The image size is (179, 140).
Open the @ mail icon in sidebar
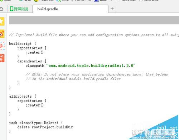[x=2, y=46]
